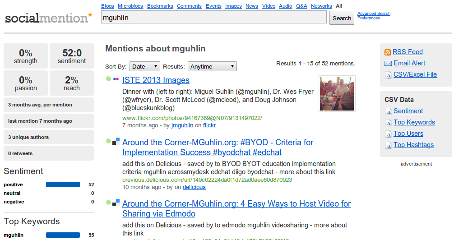Viewport: 454px width, 240px height.
Task: Click into the mguhlin search input field
Action: tap(213, 18)
